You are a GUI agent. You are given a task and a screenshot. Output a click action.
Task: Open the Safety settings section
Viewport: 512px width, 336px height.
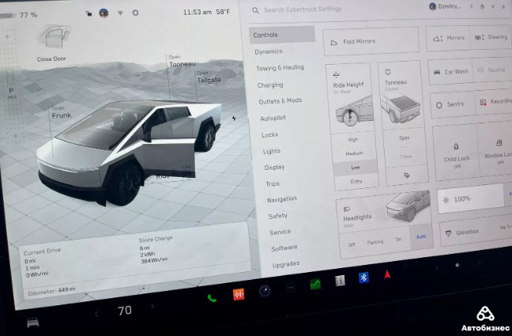point(278,216)
